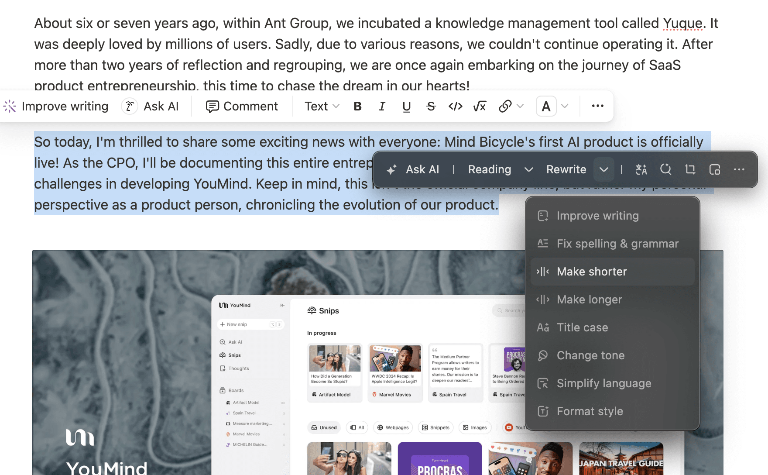Viewport: 768px width, 475px height.
Task: Click the picture-in-picture icon in the dark toolbar
Action: 714,169
